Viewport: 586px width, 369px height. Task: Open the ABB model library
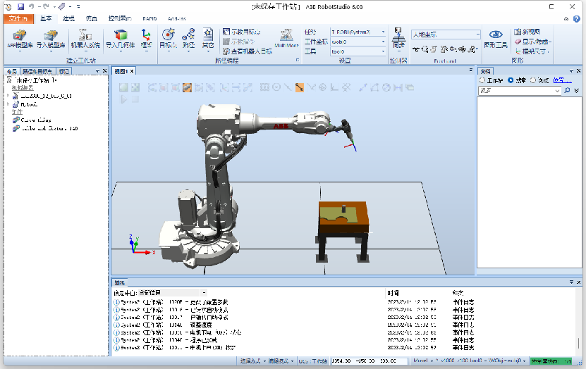20,39
